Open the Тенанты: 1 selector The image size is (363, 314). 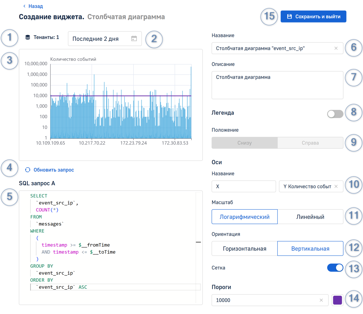pos(46,37)
